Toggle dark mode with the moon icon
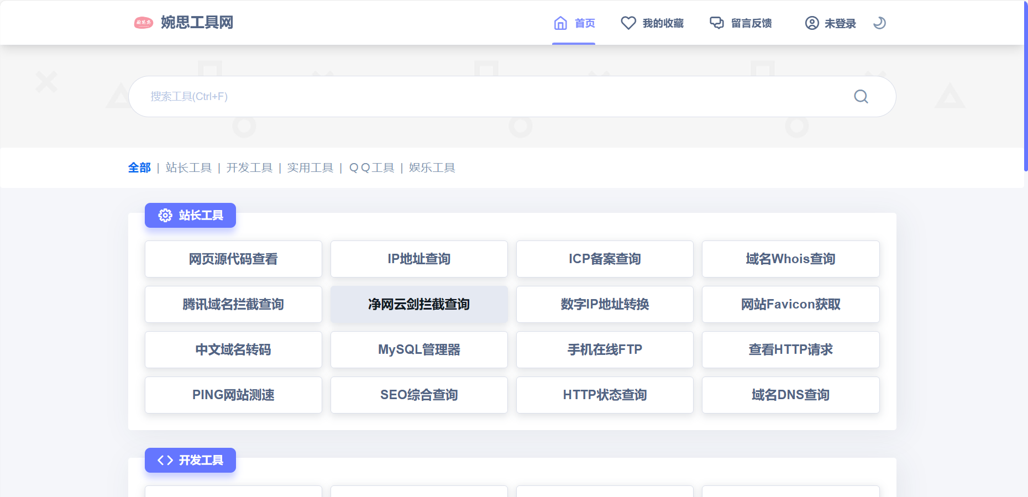 879,23
